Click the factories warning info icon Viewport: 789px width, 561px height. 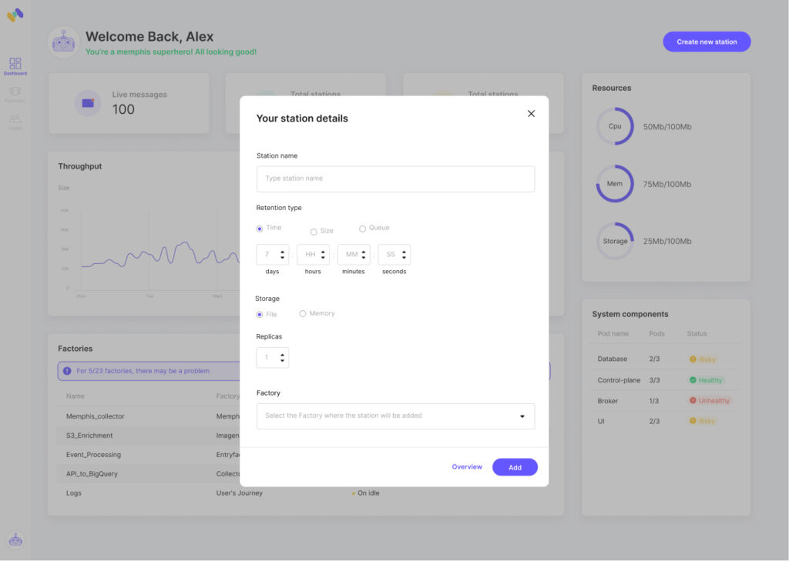(x=67, y=371)
